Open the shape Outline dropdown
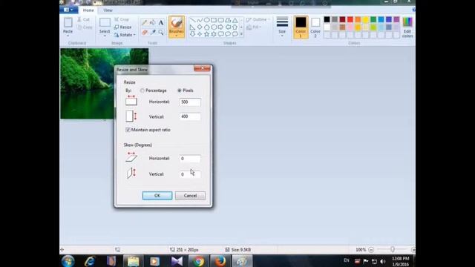Viewport: 475px width, 267px height. click(258, 19)
